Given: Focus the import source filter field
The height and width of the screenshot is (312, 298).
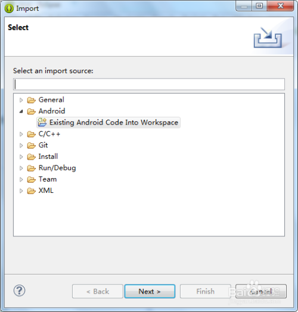Looking at the screenshot, I should pos(149,84).
